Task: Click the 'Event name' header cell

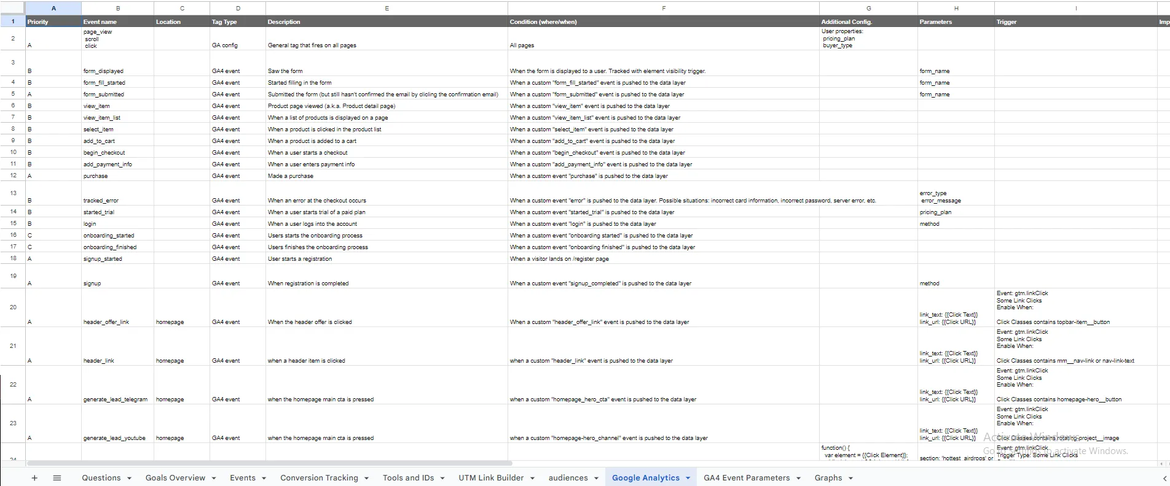Action: 117,21
